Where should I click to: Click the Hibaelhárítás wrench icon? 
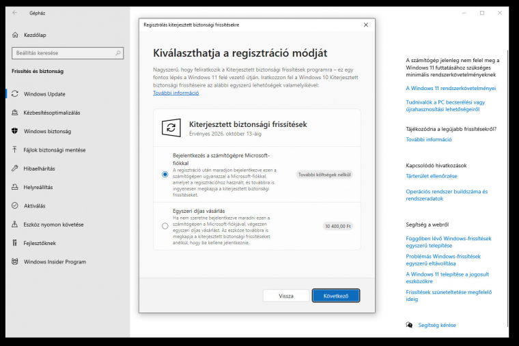(14, 169)
